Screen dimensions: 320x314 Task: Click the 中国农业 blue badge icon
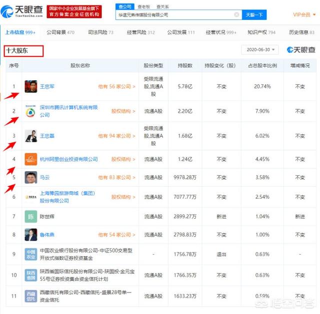coord(31,254)
